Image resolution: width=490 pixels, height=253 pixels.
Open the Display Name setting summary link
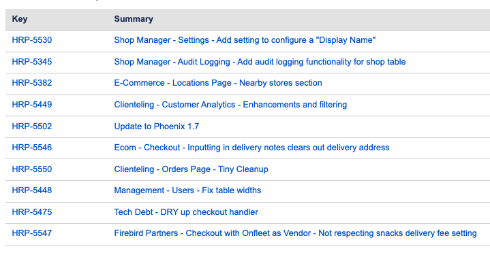point(245,40)
